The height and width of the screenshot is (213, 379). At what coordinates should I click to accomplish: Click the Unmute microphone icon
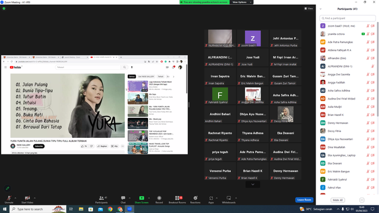point(9,198)
